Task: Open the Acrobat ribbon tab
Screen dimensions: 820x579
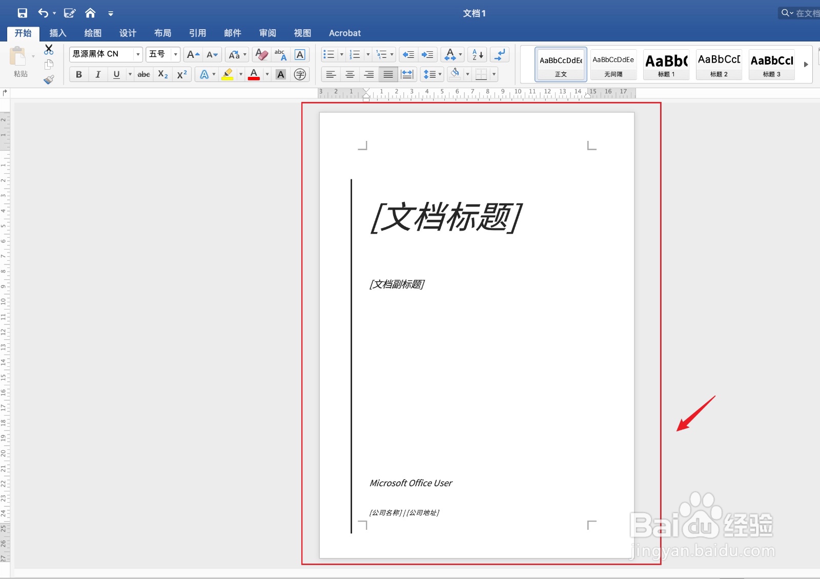Action: pyautogui.click(x=344, y=33)
